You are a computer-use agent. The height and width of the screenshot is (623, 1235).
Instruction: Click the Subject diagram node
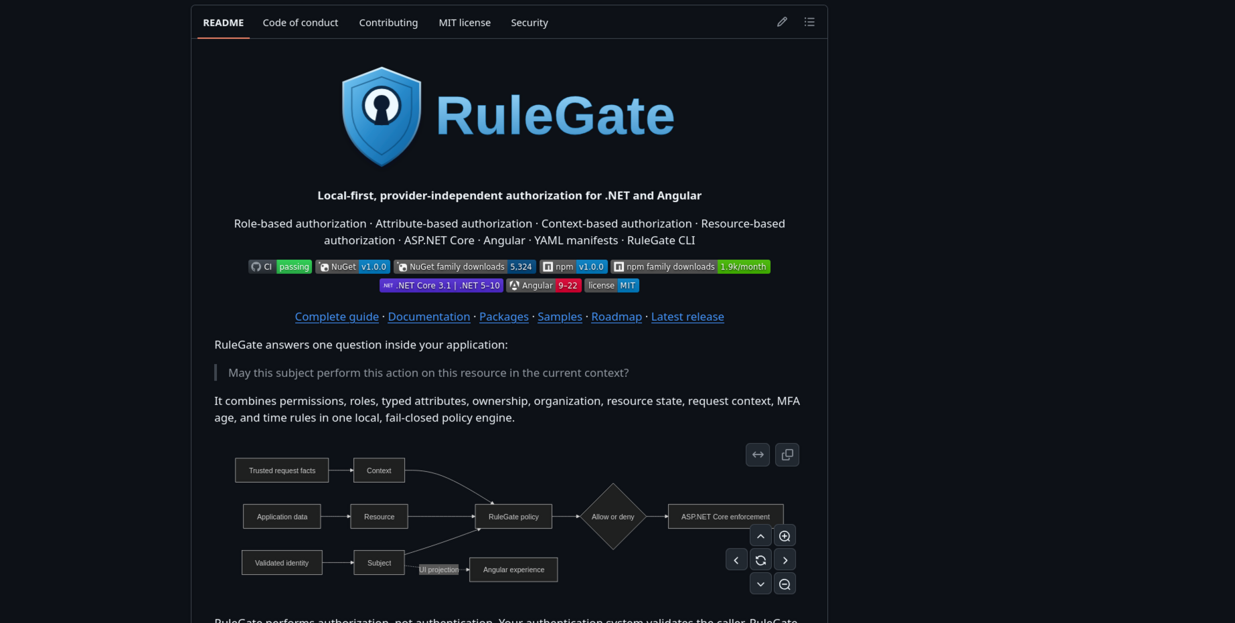[379, 563]
